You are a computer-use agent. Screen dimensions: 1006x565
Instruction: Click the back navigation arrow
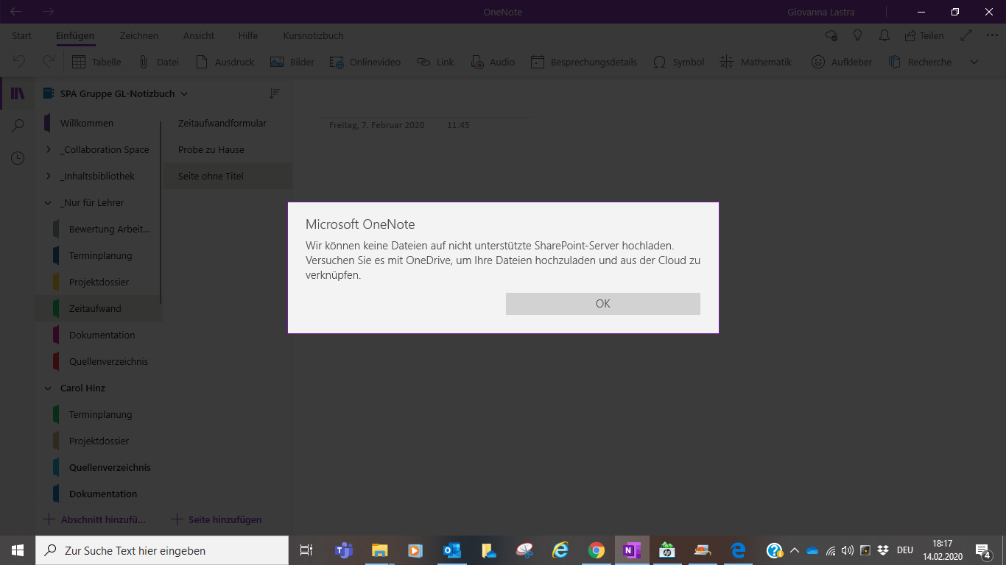15,12
